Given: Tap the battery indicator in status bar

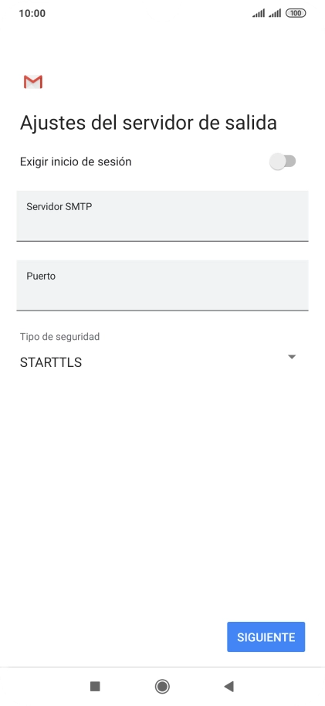Looking at the screenshot, I should click(x=296, y=13).
